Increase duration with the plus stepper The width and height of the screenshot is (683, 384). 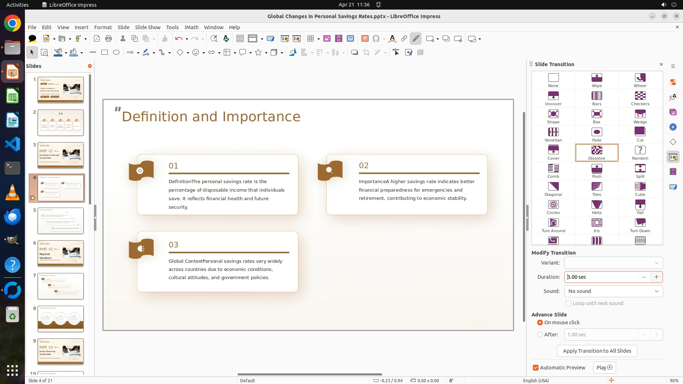pyautogui.click(x=656, y=277)
